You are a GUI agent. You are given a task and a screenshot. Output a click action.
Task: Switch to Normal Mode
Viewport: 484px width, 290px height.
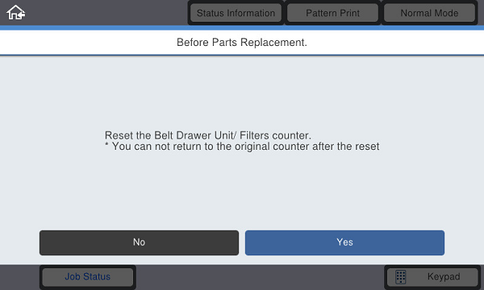click(x=429, y=13)
